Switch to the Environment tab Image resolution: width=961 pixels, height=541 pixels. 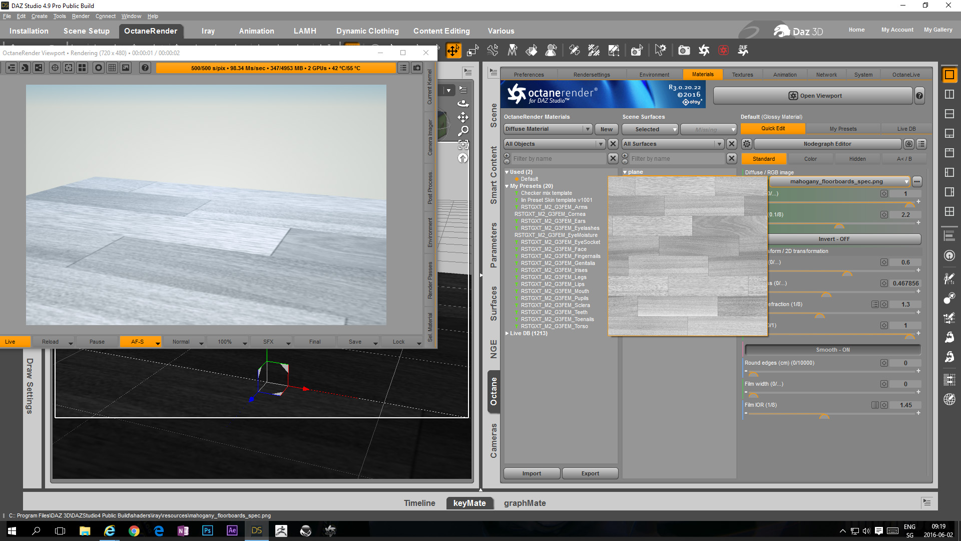(654, 75)
